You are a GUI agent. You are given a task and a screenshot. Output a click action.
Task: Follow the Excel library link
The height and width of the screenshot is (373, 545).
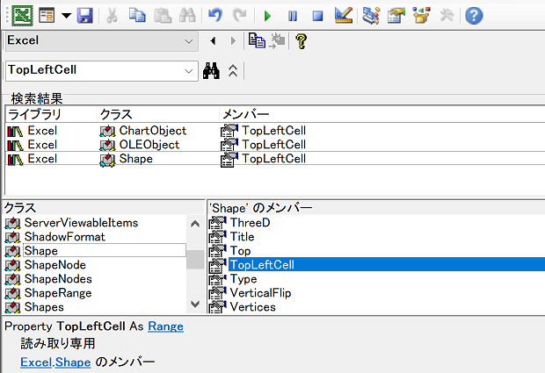point(36,362)
